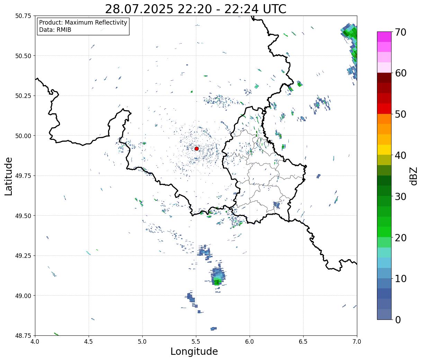Click the colorbar tick label 60
The height and width of the screenshot is (360, 422).
pos(400,73)
